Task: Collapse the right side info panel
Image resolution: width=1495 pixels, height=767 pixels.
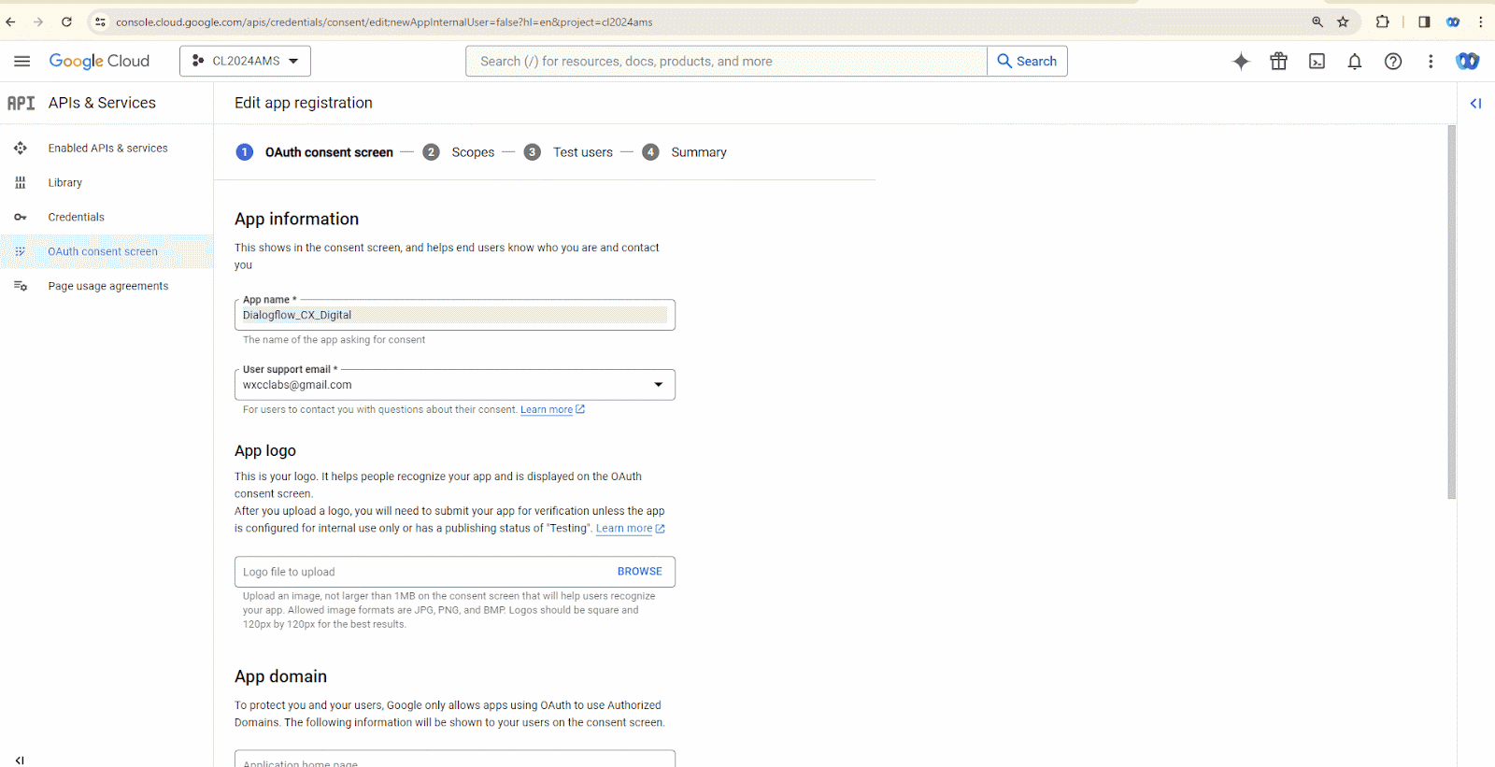Action: pos(1475,103)
